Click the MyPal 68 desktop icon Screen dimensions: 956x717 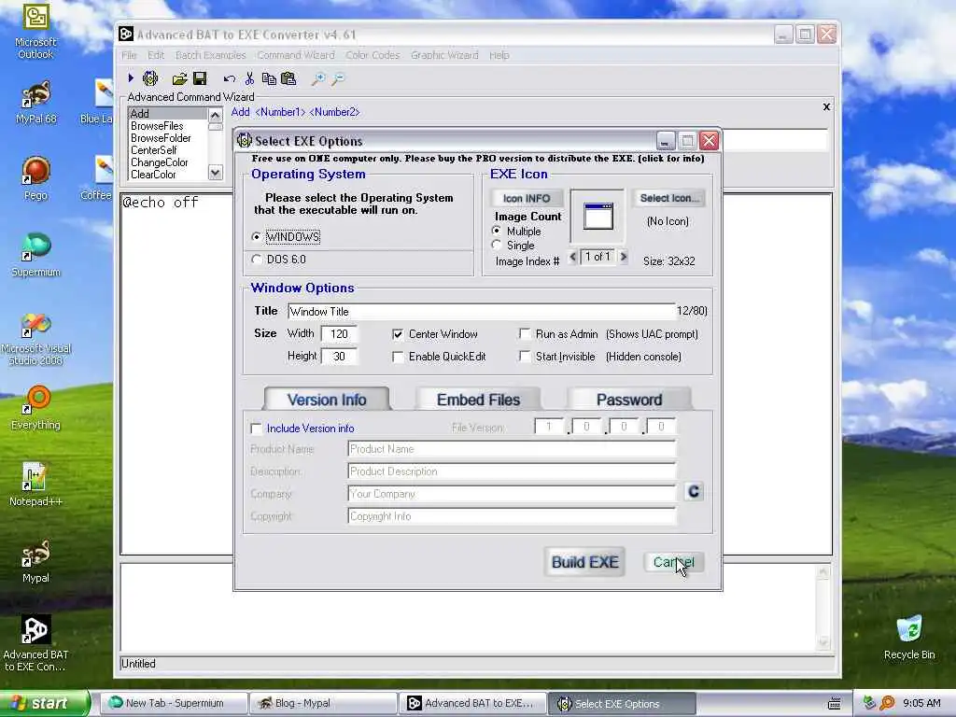(x=35, y=103)
